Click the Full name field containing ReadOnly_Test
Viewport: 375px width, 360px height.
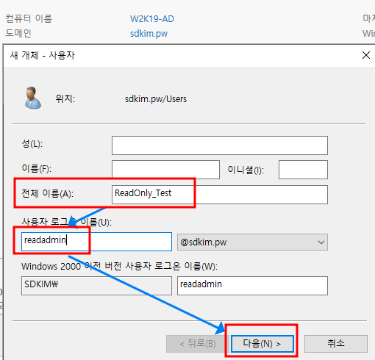pyautogui.click(x=220, y=195)
